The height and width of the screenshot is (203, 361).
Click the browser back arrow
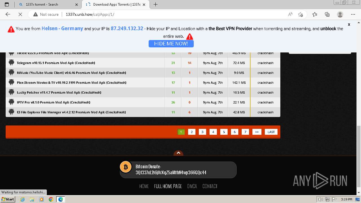click(x=8, y=14)
